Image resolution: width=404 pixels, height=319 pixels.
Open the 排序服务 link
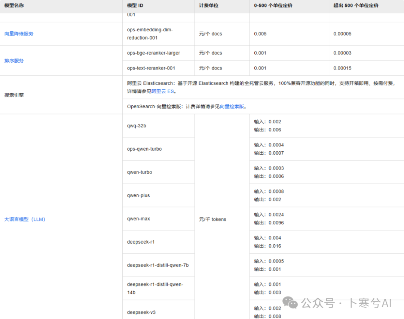(14, 61)
